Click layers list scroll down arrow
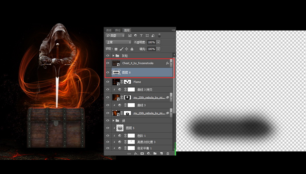 point(174,149)
